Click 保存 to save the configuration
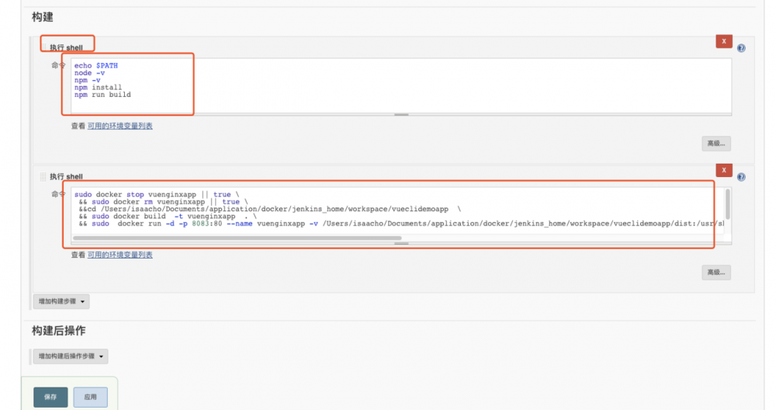 (50, 397)
